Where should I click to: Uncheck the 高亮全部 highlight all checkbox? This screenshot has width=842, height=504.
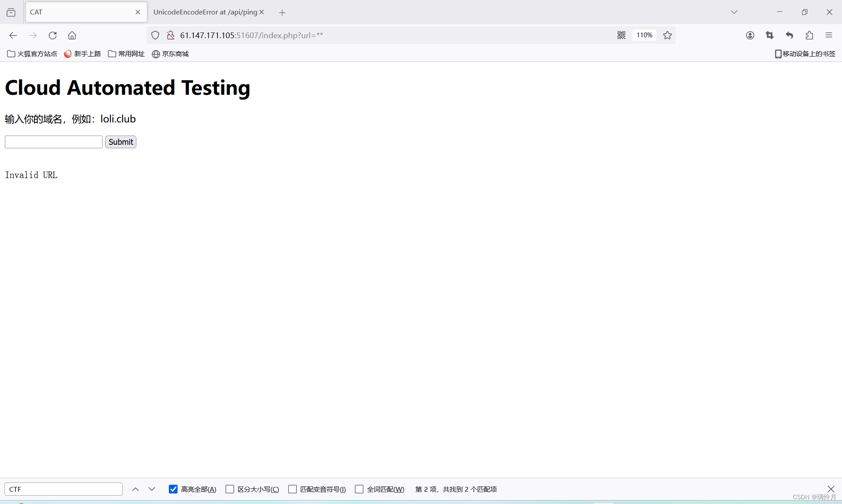(173, 489)
